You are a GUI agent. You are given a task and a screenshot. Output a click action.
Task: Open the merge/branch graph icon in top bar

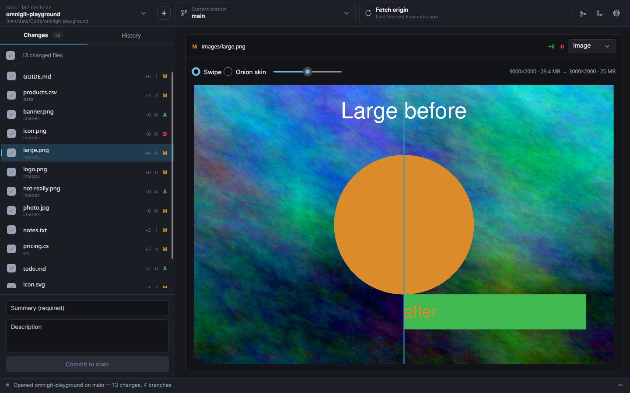(583, 14)
